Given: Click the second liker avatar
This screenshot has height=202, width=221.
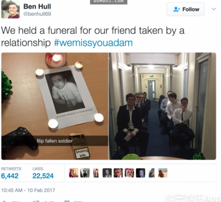Looking at the screenshot, I should 85,173.
